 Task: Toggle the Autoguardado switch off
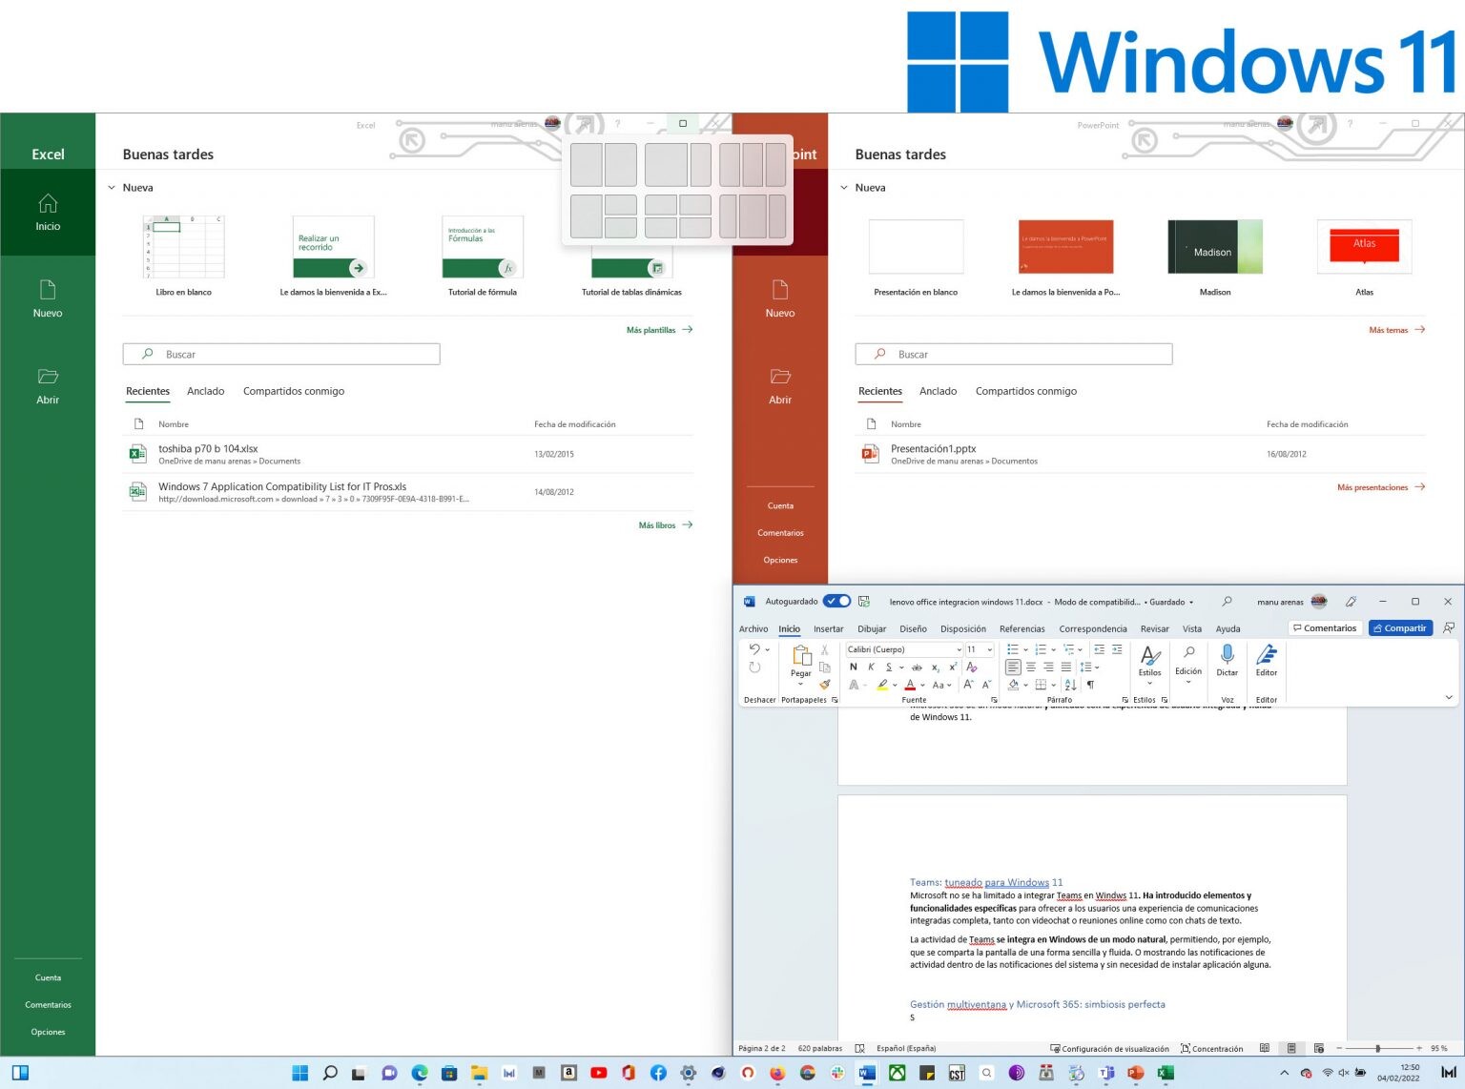(x=836, y=601)
